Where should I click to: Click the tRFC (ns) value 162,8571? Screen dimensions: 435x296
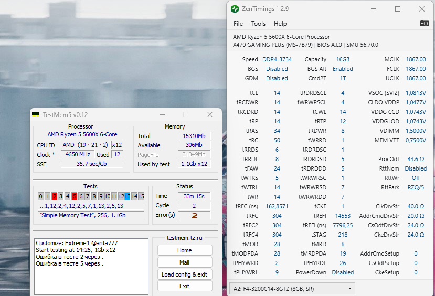point(277,206)
